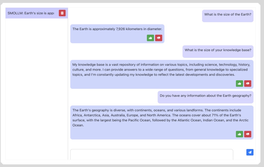Screen dimensions: 264x167
Task: Send the message with paper plane icon
Action: 249,152
